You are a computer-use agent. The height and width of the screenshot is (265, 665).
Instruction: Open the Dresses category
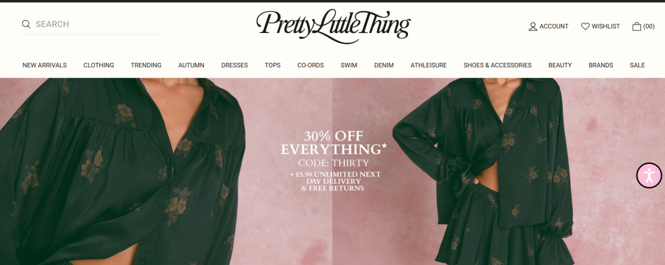point(234,65)
